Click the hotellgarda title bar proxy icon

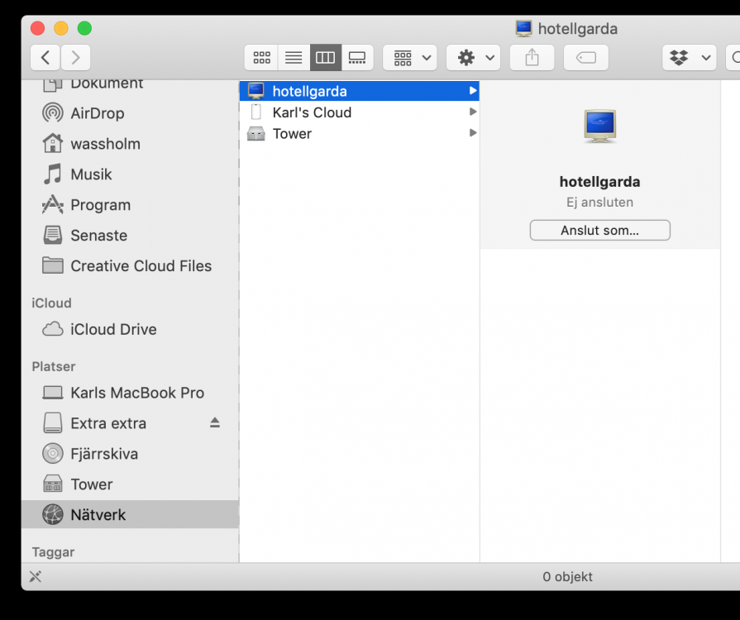(523, 28)
